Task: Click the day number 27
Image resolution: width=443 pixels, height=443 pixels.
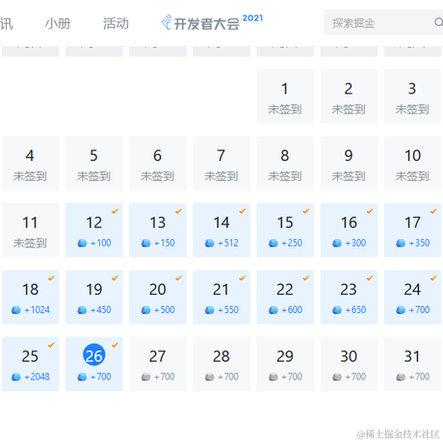Action: tap(157, 356)
